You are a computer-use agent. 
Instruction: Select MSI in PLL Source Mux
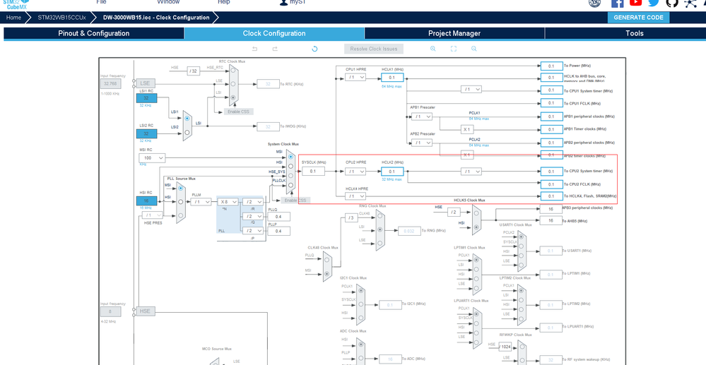180,188
